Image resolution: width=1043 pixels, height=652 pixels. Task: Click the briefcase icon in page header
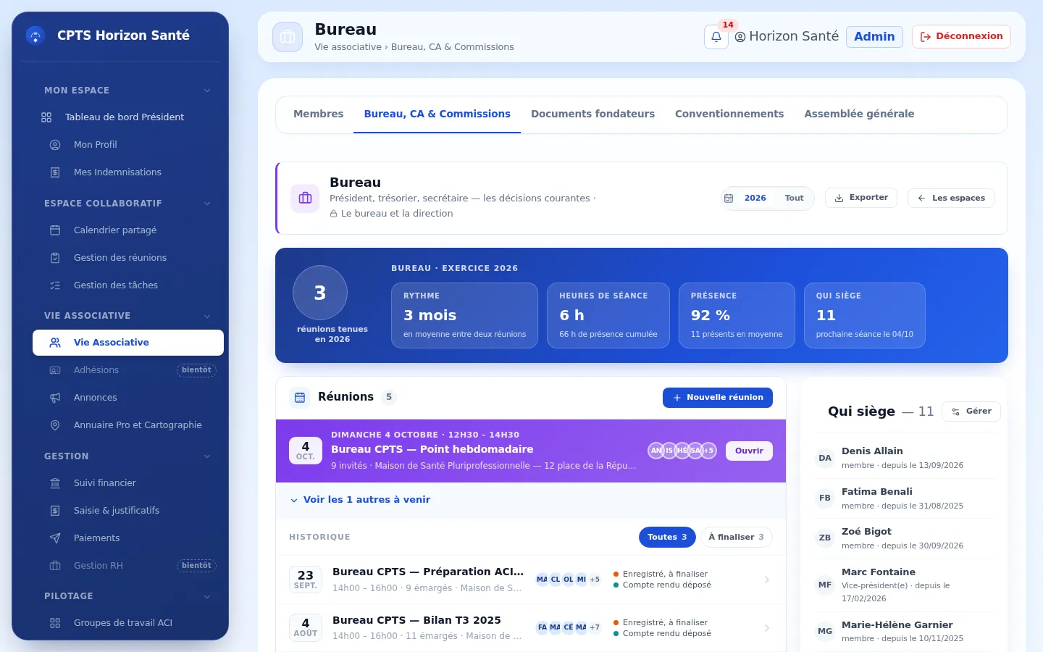[x=288, y=37]
